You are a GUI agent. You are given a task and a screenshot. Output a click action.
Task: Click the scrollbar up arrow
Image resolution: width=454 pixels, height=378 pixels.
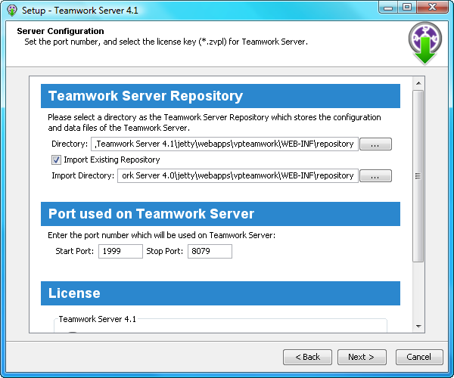pos(418,83)
